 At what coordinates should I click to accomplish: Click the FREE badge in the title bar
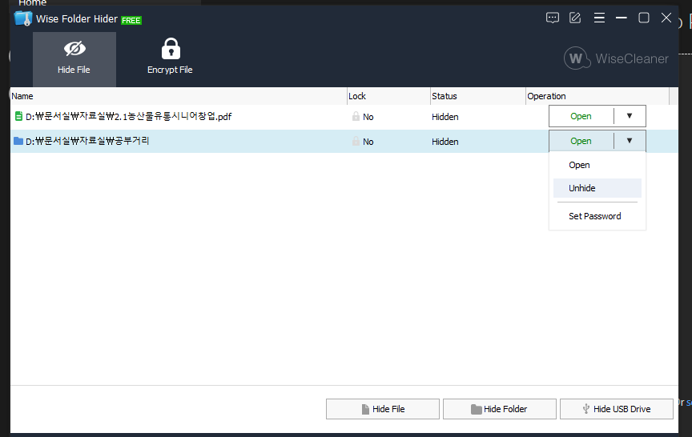131,20
